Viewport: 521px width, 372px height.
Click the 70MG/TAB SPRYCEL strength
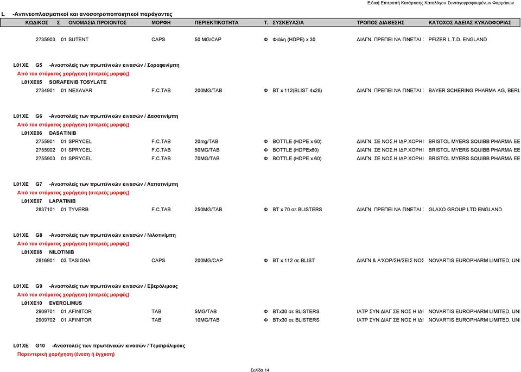(x=207, y=159)
